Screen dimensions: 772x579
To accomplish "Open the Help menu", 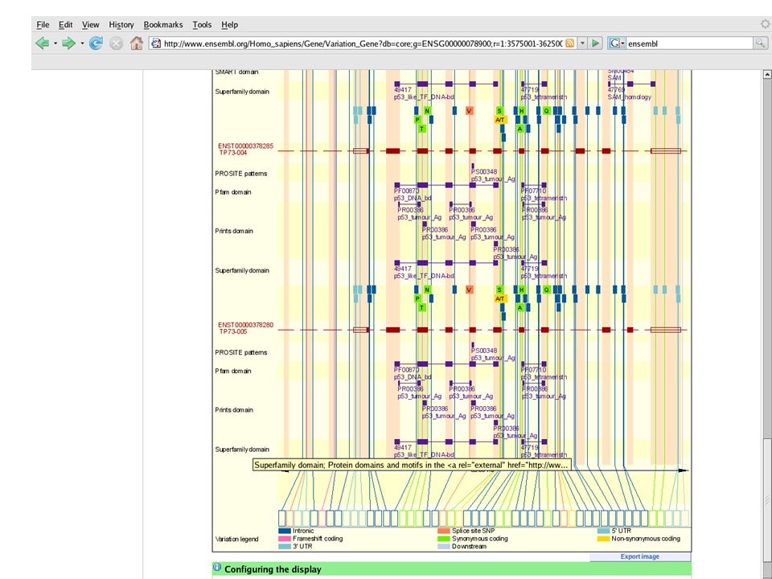I will [x=229, y=25].
